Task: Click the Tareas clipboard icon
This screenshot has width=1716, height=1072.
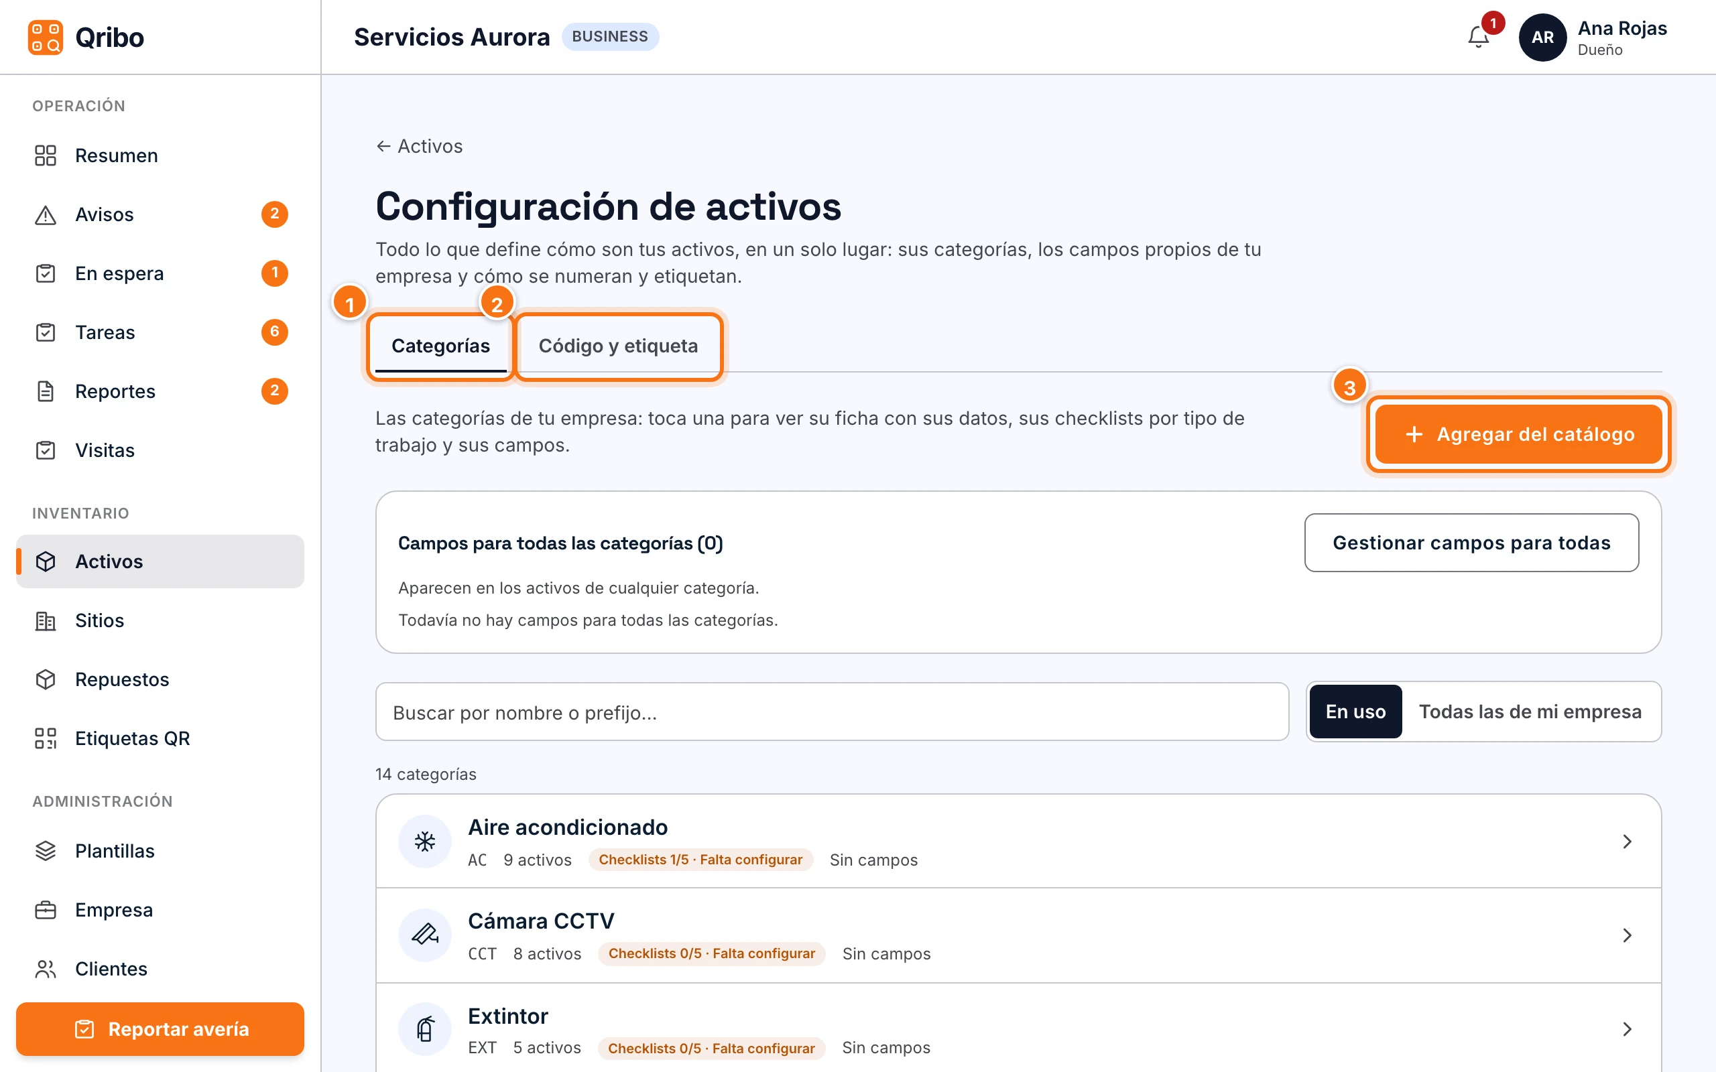Action: (x=46, y=332)
